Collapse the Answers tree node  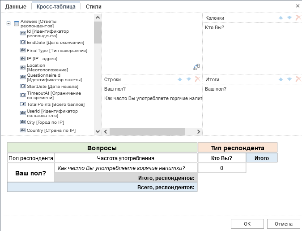coord(9,24)
